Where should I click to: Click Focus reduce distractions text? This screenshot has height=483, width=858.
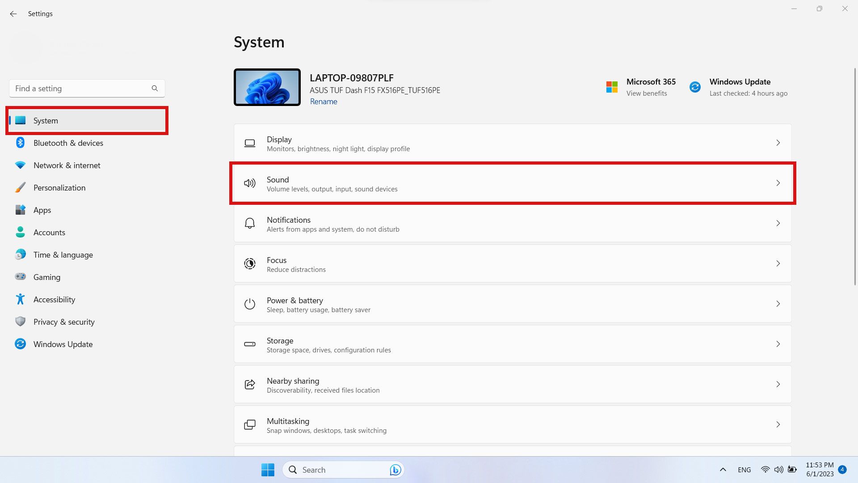296,270
